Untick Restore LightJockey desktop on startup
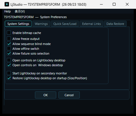This screenshot has height=116, width=136. point(9,78)
